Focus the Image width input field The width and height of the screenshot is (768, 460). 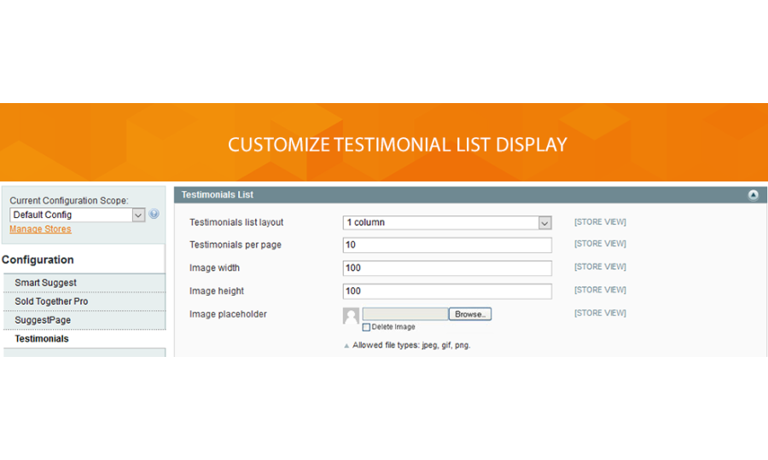(x=447, y=268)
